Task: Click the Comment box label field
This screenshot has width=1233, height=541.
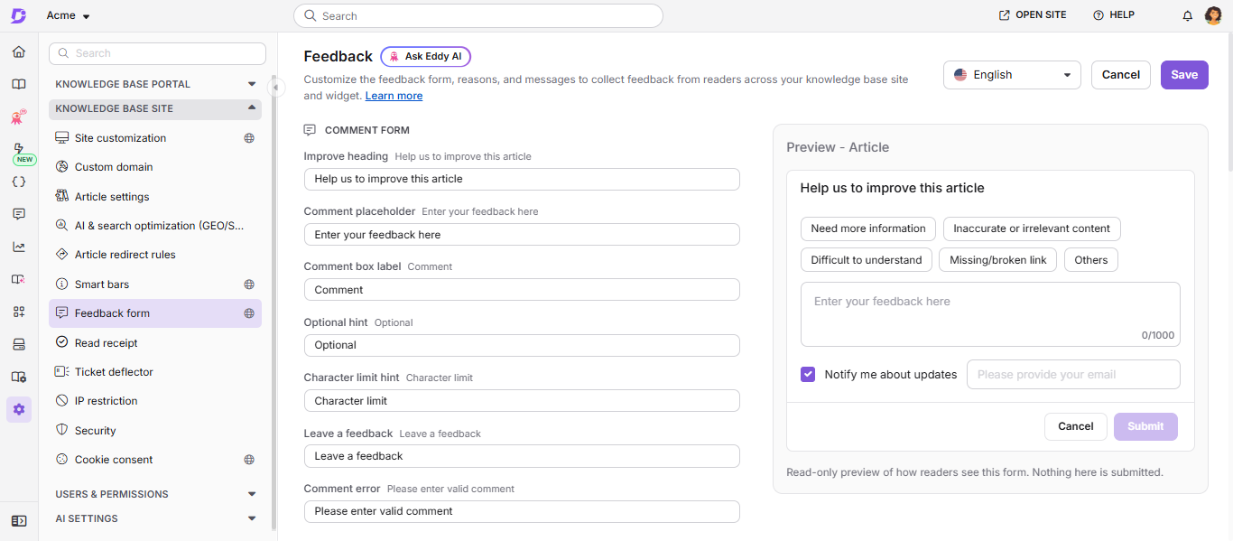Action: [x=522, y=290]
